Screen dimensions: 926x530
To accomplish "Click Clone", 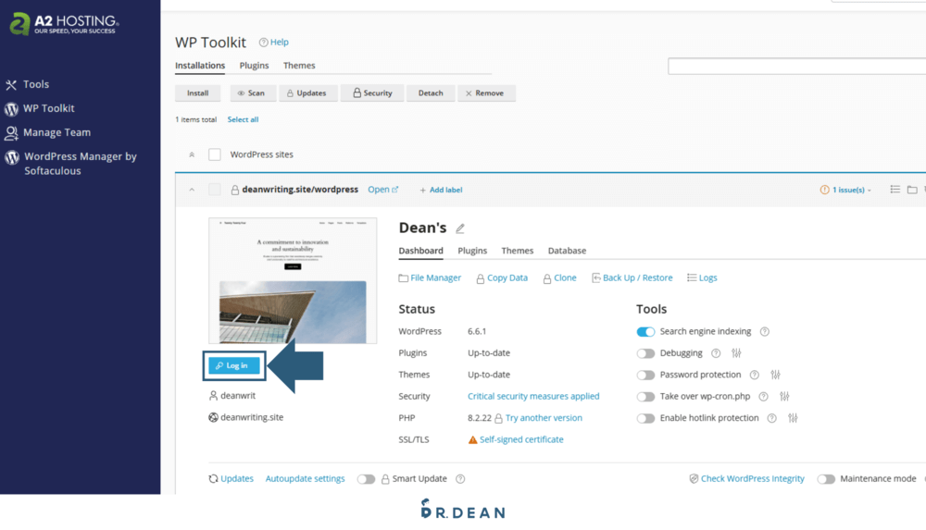I will [x=560, y=278].
